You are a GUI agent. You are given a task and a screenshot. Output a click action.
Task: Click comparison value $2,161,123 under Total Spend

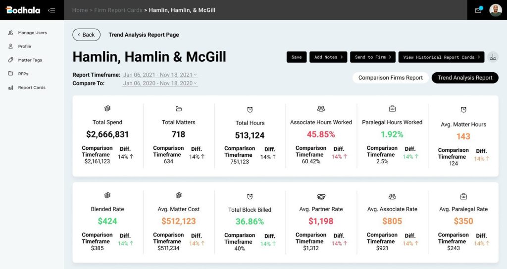[97, 162]
